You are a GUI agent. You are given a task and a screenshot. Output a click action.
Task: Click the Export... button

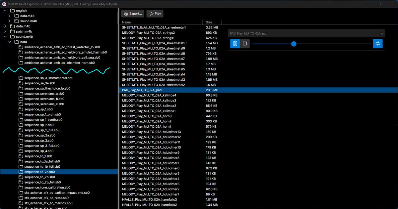[133, 14]
